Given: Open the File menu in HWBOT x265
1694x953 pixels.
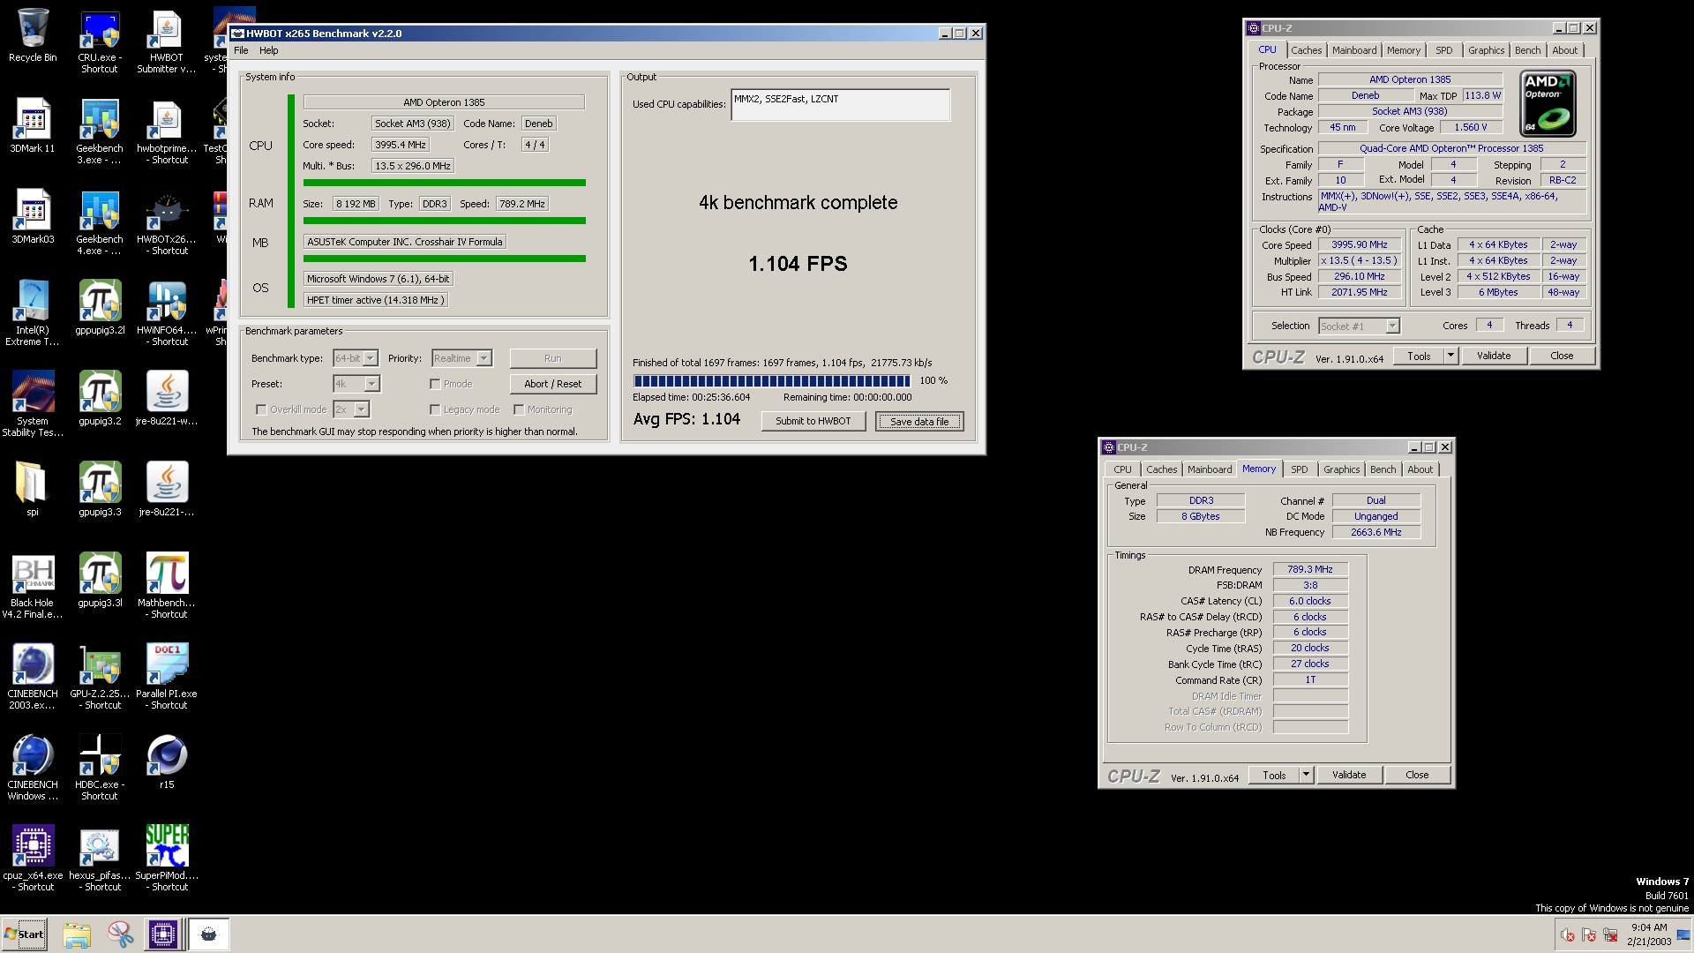Looking at the screenshot, I should tap(241, 50).
